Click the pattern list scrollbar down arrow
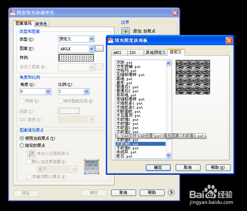247x211 pixels. click(x=168, y=155)
